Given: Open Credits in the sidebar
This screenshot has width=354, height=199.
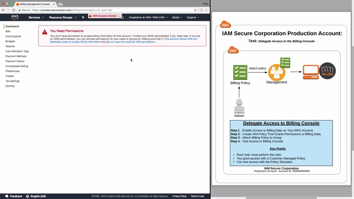Looking at the screenshot, I should click(9, 76).
